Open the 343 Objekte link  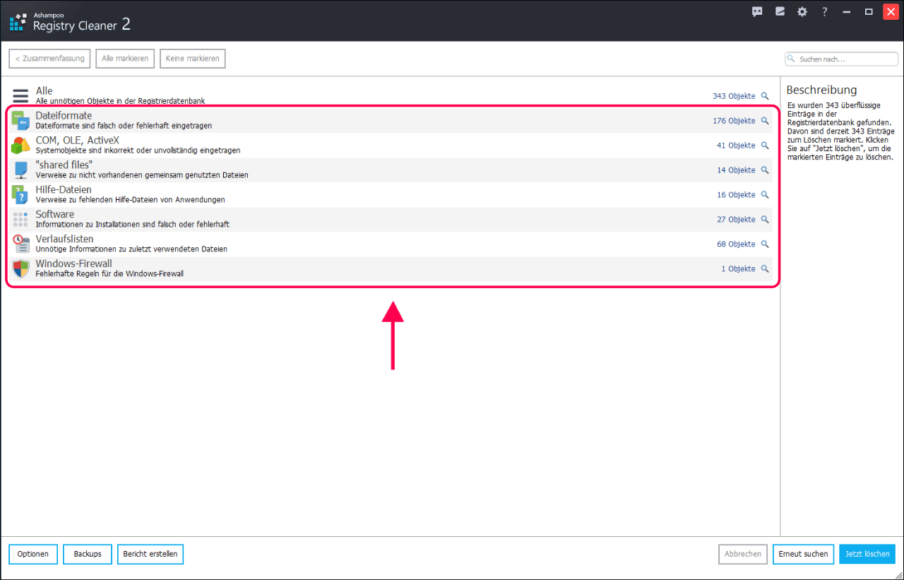734,96
